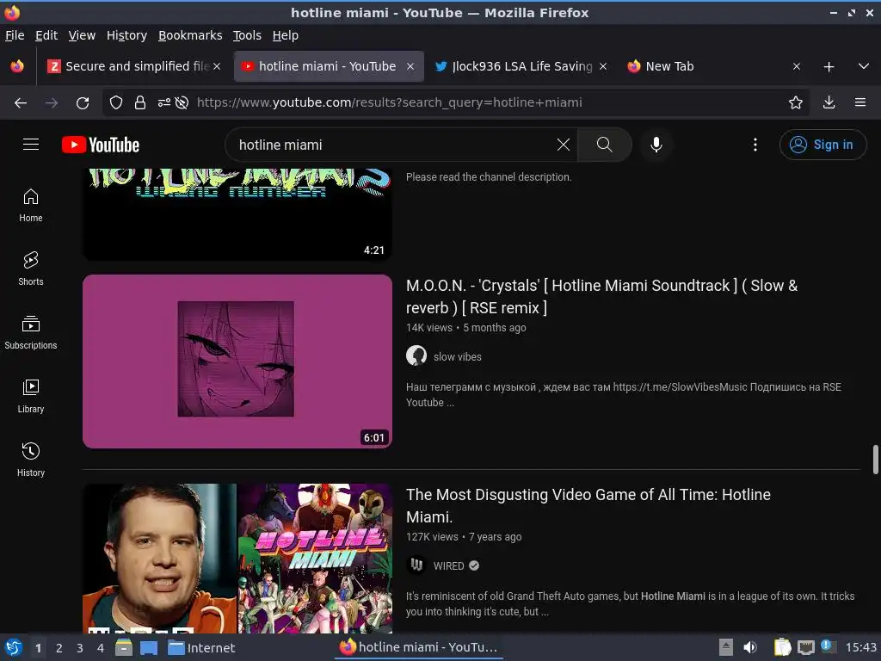Viewport: 881px width, 661px height.
Task: Start voice search with microphone icon
Action: [x=656, y=145]
